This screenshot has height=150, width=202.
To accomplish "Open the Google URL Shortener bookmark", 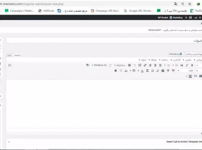I will (138, 11).
